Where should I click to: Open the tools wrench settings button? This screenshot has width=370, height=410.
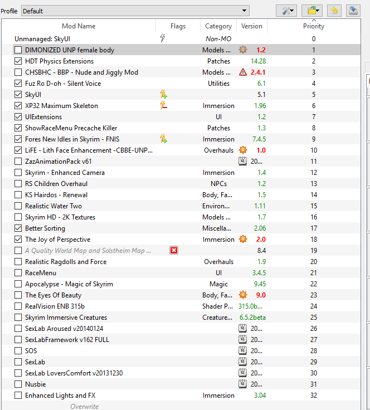coord(286,11)
